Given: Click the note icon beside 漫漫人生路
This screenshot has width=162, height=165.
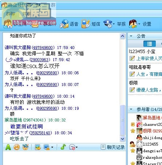Looking at the screenshot, I should (132, 90).
